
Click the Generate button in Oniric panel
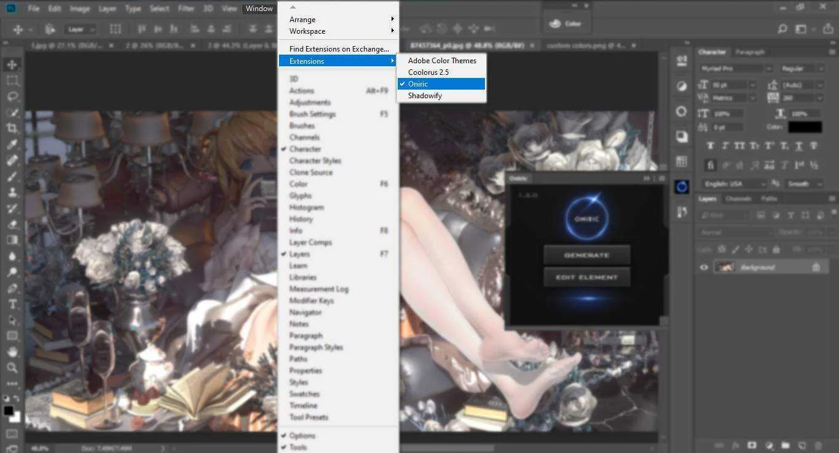[x=587, y=255]
